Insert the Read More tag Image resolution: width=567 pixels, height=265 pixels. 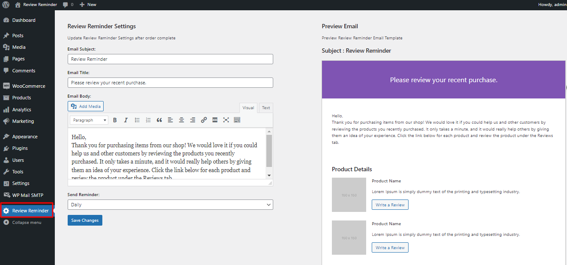click(x=215, y=120)
